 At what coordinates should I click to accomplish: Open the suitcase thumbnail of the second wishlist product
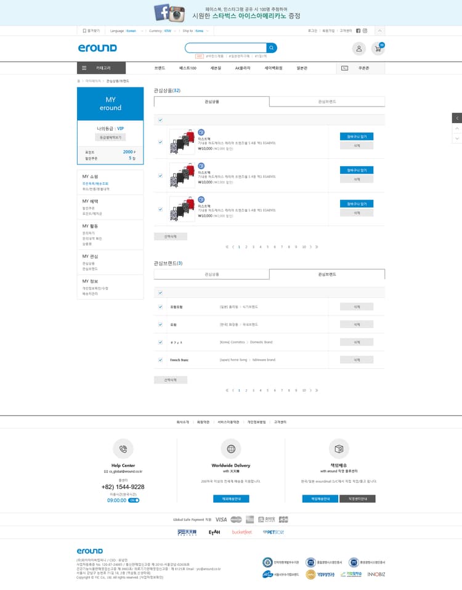click(182, 176)
